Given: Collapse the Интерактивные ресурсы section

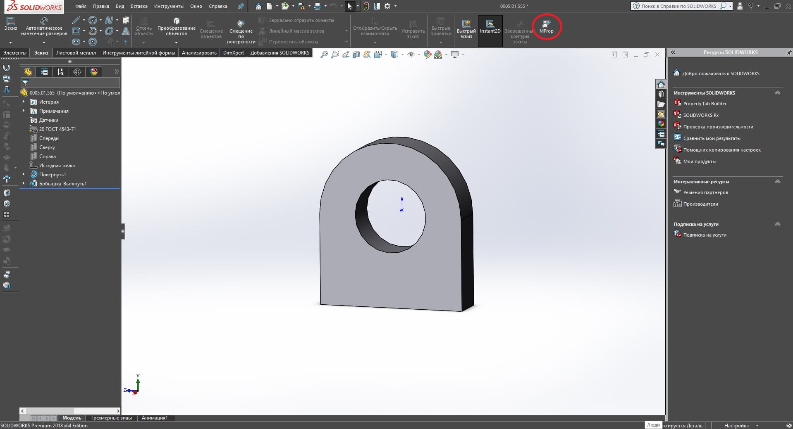Looking at the screenshot, I should click(777, 182).
